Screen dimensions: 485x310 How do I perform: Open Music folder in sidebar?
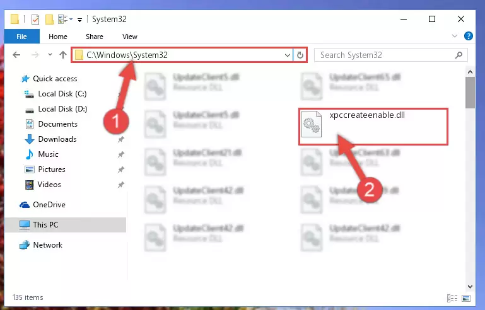click(x=49, y=154)
